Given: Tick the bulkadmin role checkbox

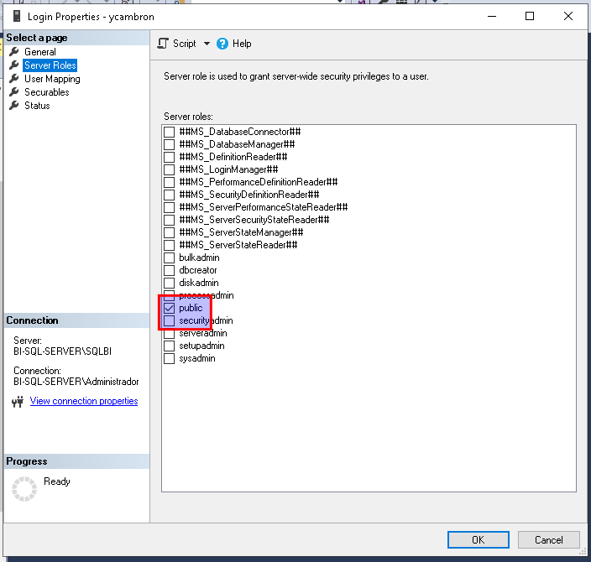Looking at the screenshot, I should tap(170, 258).
